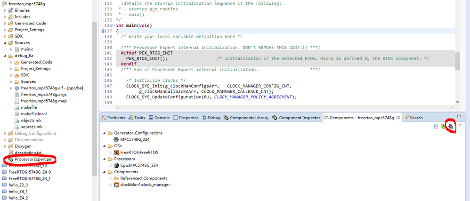Maximize the bottom Components view panel
Screen dimensions: 470x201
pyautogui.click(x=459, y=116)
